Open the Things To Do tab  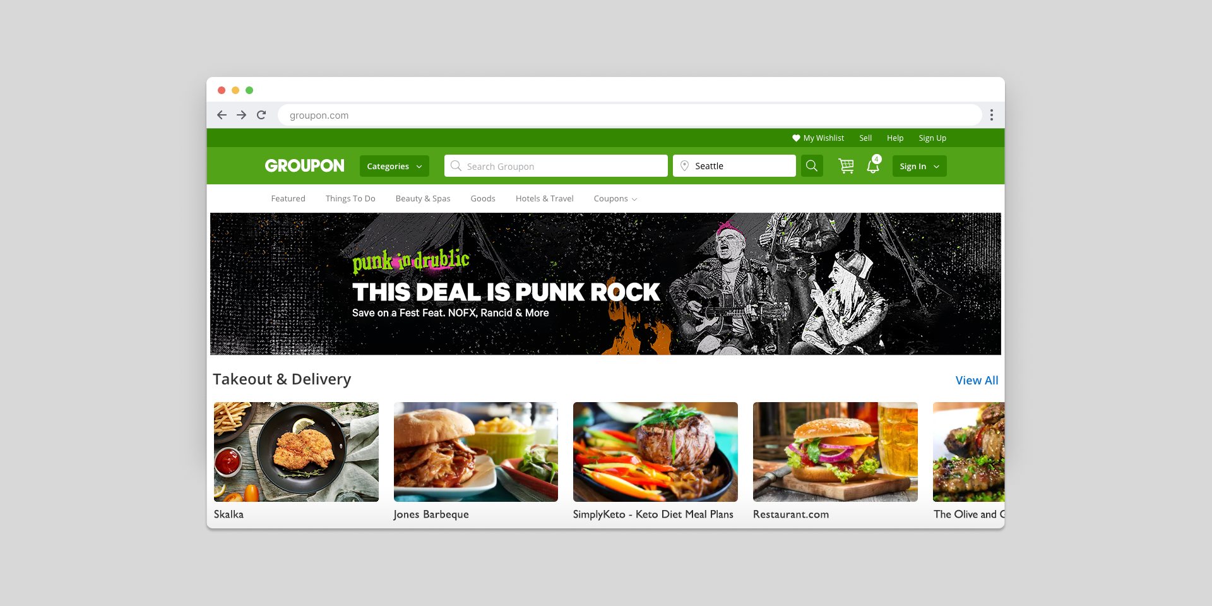pos(350,199)
